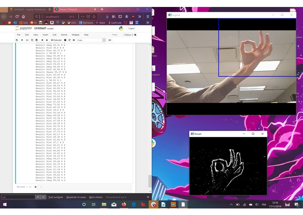The height and width of the screenshot is (215, 303).
Task: Paste cells below in the Jupyter toolbar
Action: [x=37, y=40]
